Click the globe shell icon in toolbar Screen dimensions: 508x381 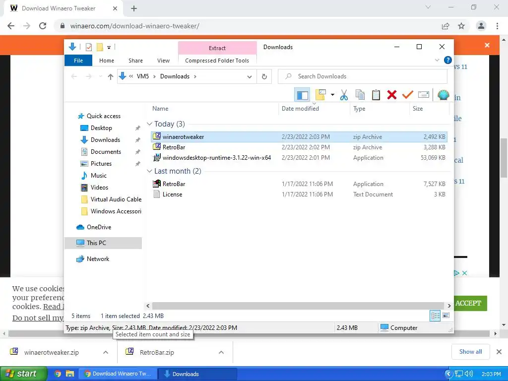(x=443, y=95)
